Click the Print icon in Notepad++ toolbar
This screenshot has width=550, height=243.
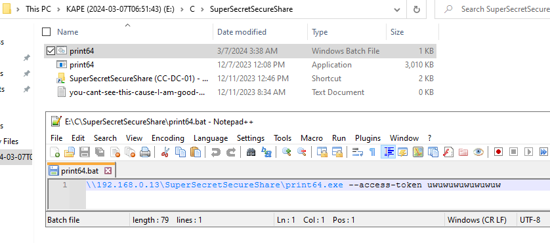pos(145,152)
